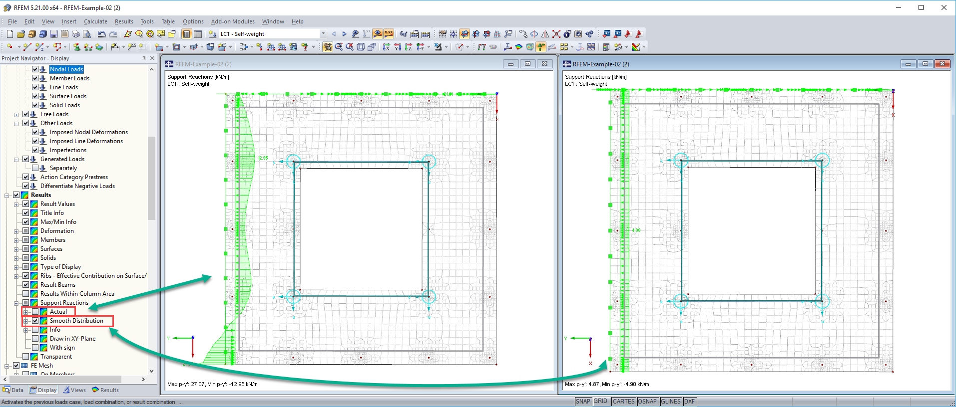Collapse the FE Mesh node

coord(7,366)
